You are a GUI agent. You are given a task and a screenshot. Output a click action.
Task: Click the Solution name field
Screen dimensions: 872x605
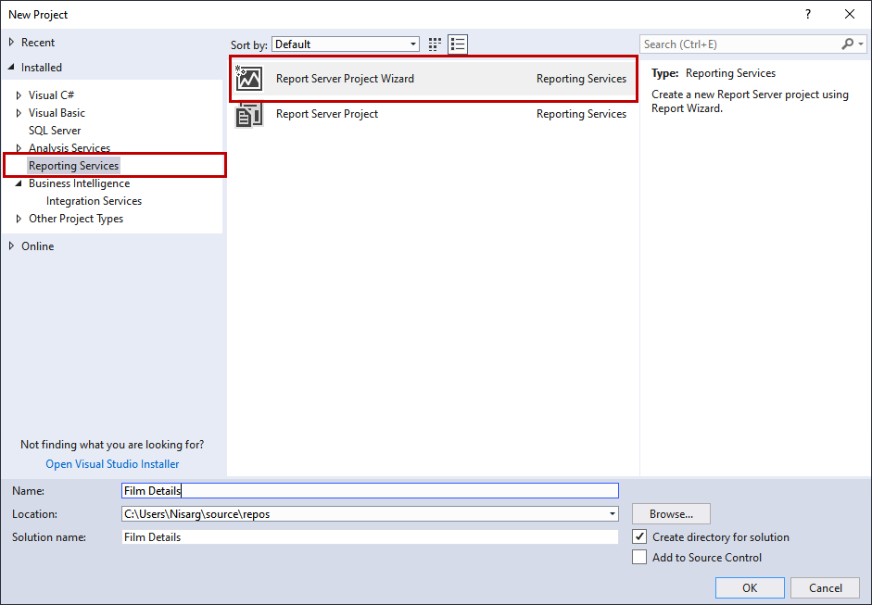[x=370, y=537]
